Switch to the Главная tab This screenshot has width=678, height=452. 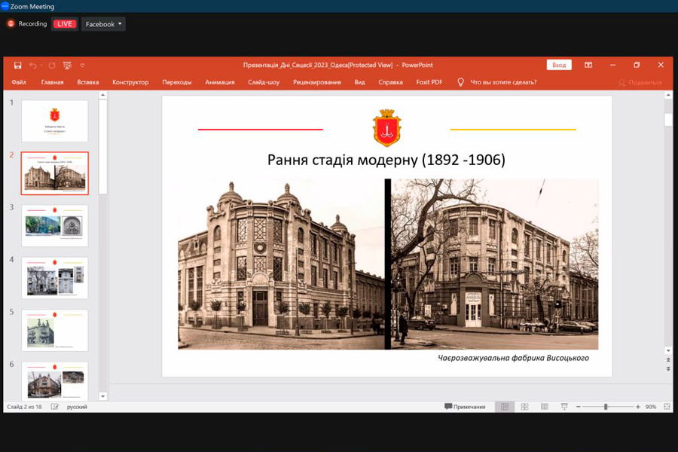[52, 82]
